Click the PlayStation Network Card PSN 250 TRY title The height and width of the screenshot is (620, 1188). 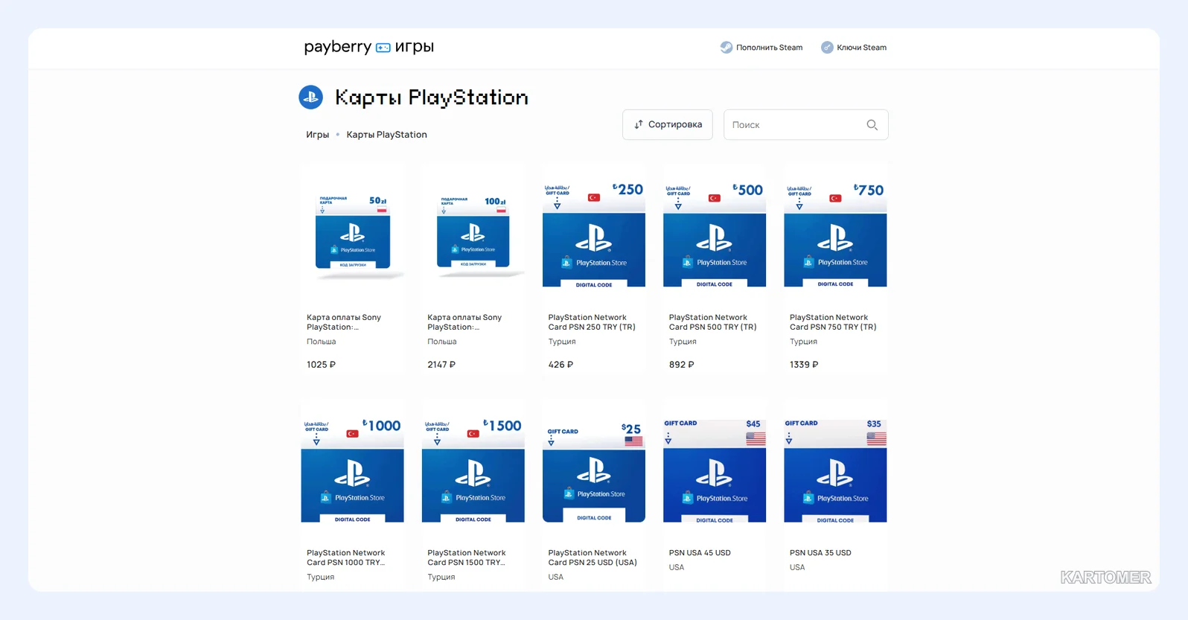tap(593, 322)
